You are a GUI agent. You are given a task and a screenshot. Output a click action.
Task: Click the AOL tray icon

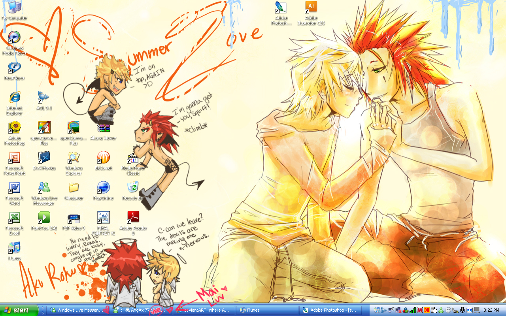pyautogui.click(x=383, y=310)
